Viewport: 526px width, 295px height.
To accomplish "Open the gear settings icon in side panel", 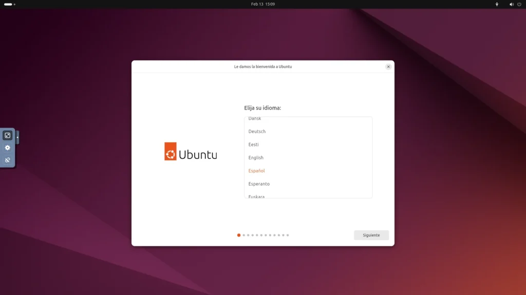I will 7,147.
